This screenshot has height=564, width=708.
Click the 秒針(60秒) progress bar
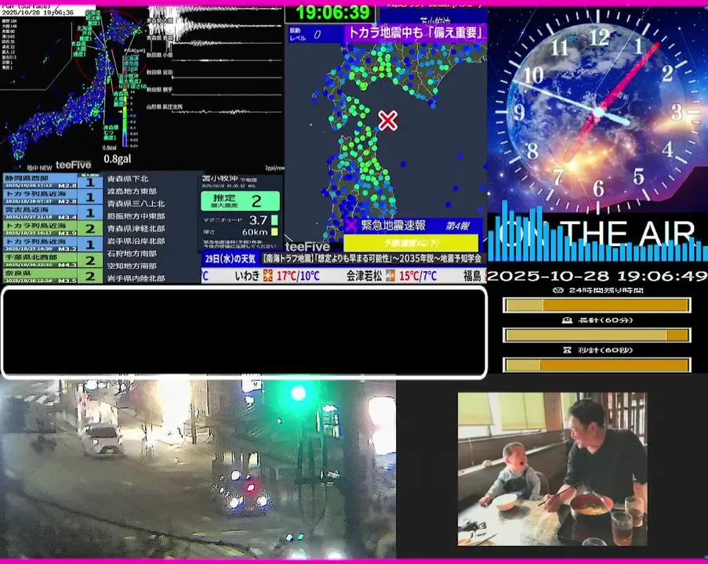coord(597,365)
